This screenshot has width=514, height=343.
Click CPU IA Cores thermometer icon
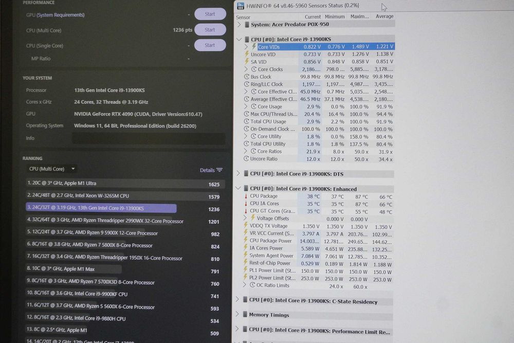coord(246,204)
